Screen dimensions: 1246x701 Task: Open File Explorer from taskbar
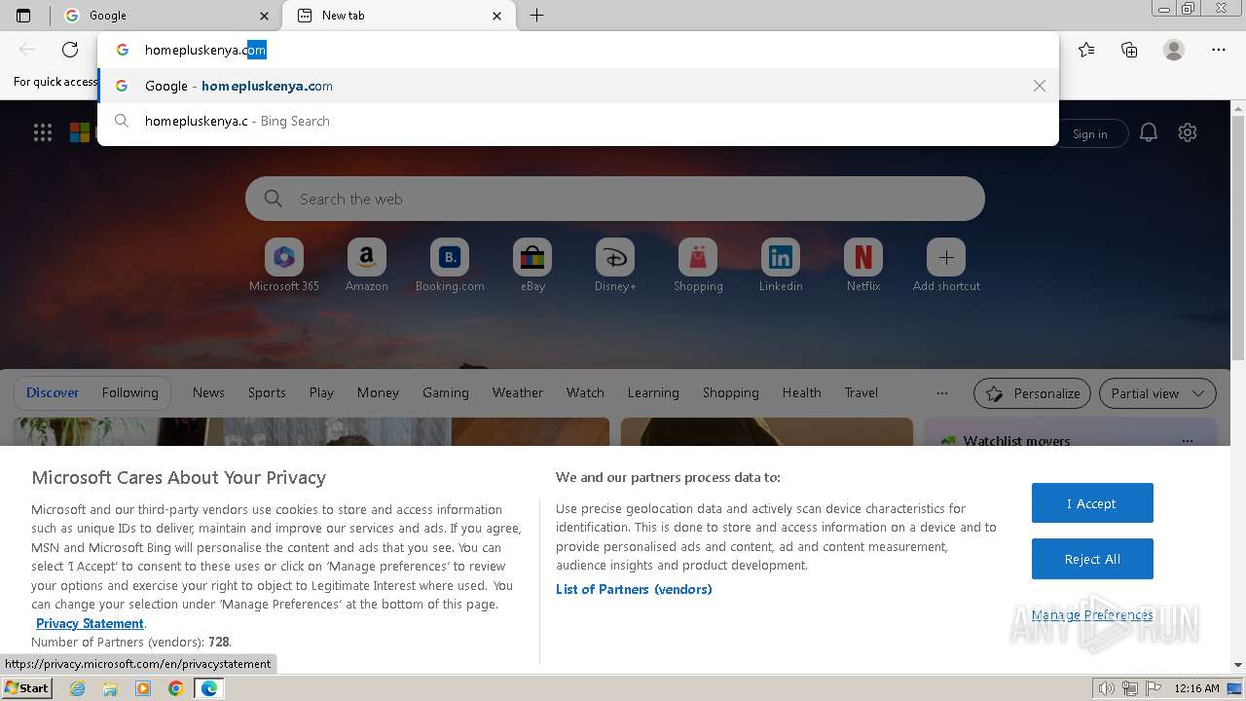110,688
